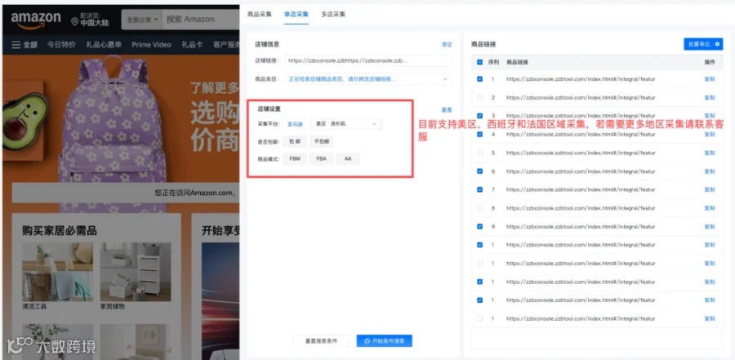
Task: Click 复制 for row 4 link
Action: coord(710,134)
